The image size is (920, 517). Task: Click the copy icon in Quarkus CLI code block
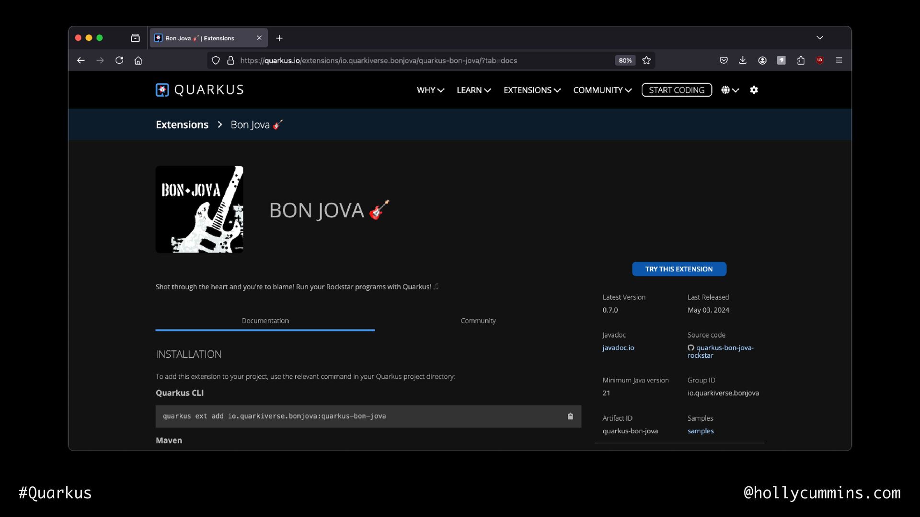click(570, 416)
